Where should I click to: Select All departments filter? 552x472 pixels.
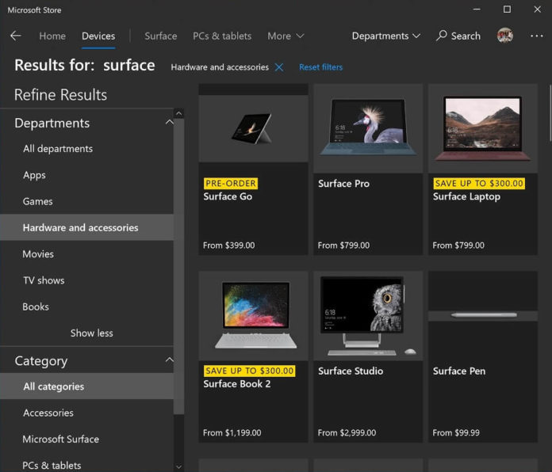pos(86,149)
